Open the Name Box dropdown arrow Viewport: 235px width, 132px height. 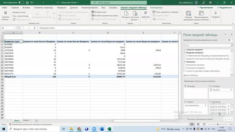(15, 28)
